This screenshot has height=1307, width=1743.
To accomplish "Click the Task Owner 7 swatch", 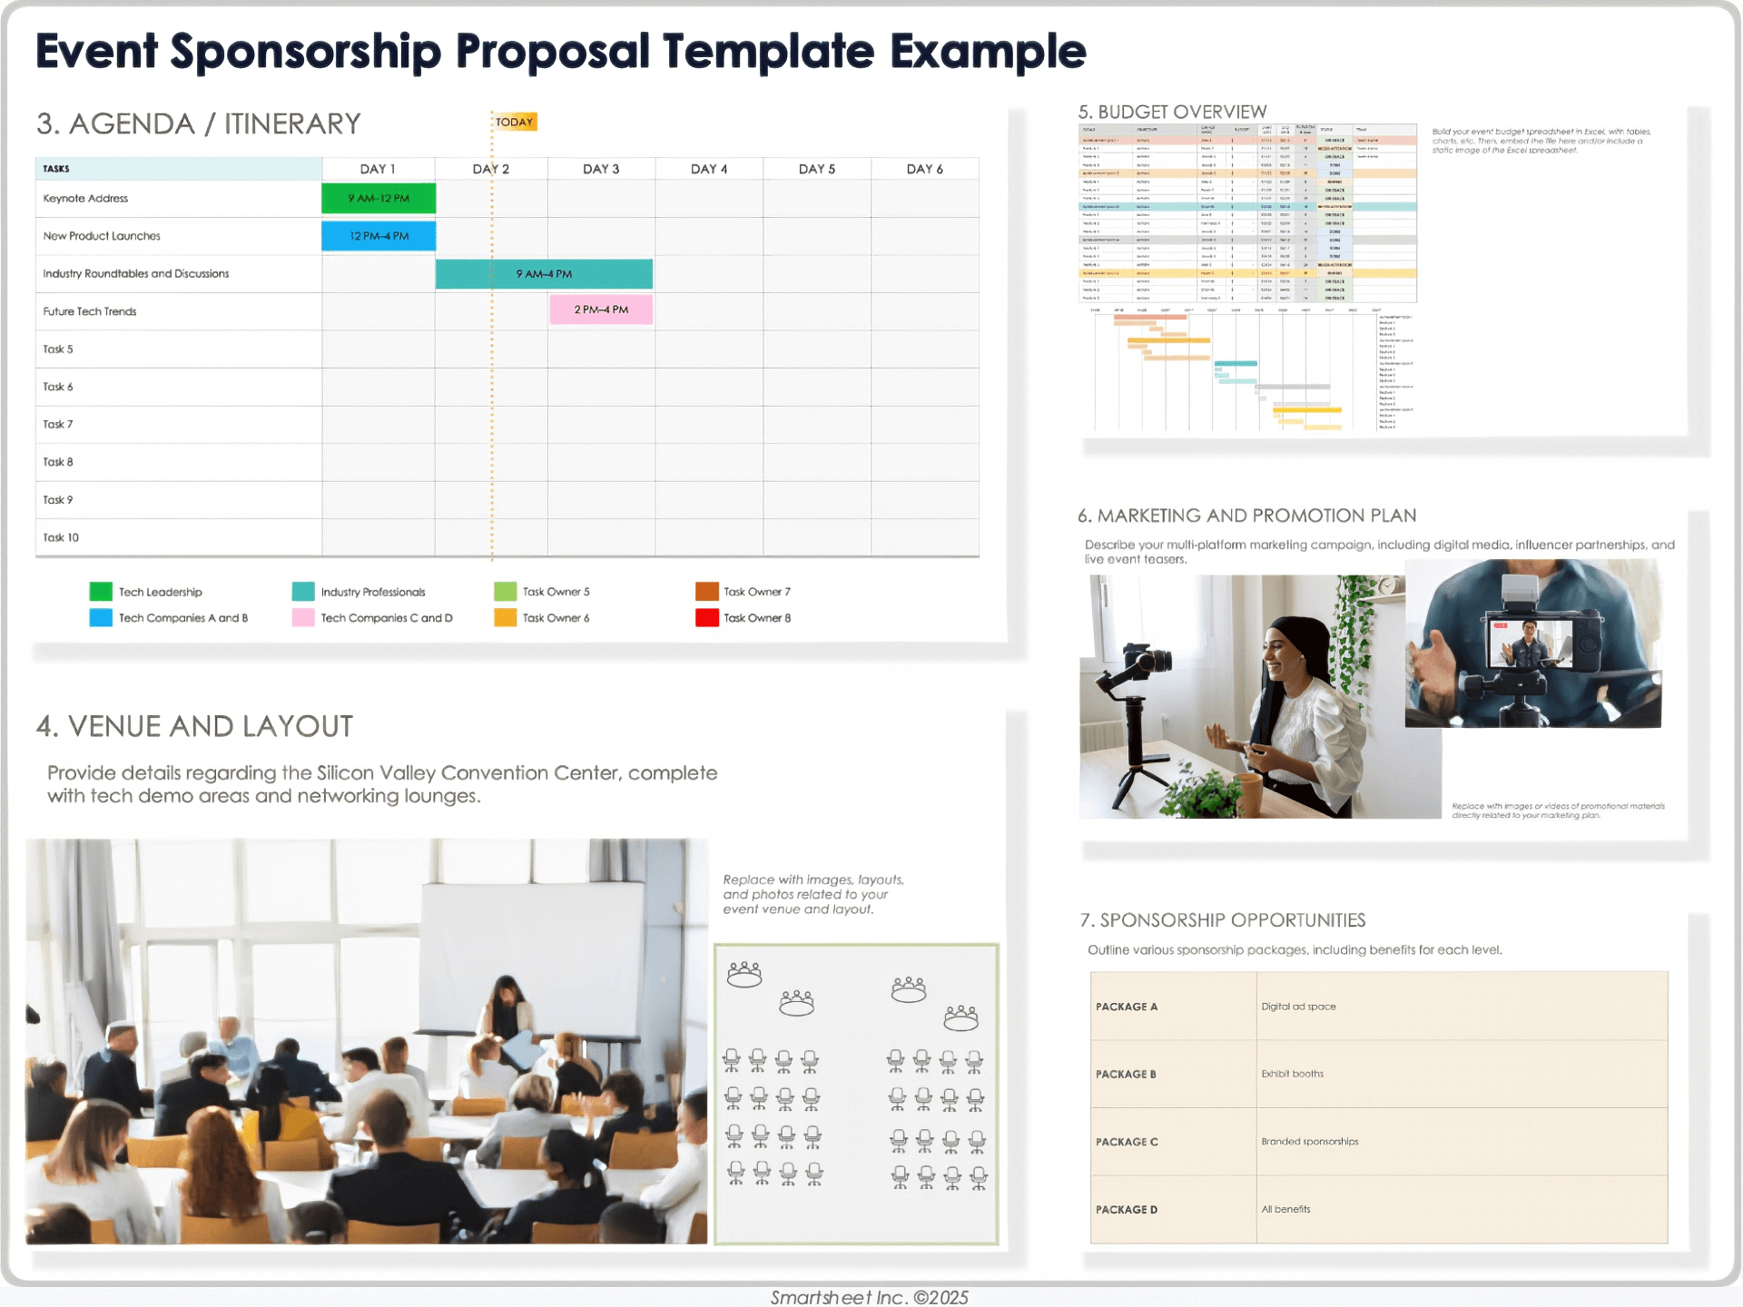I will coord(707,592).
